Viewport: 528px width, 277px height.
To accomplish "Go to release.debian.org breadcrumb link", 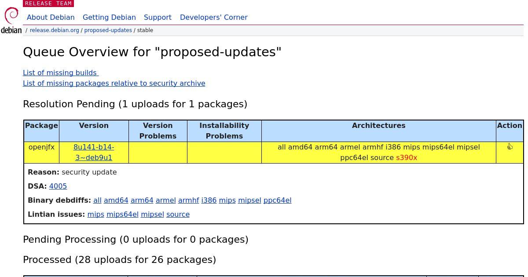I will coord(55,30).
